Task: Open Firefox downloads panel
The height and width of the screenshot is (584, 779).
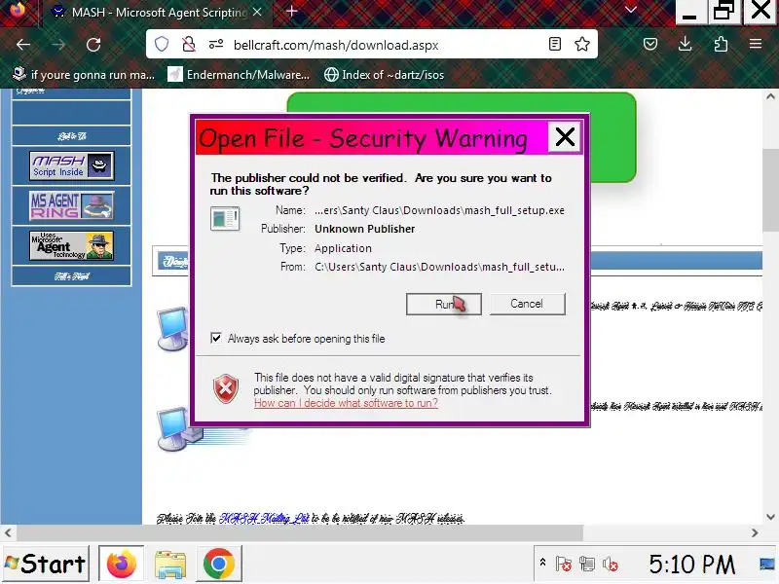Action: (x=686, y=44)
